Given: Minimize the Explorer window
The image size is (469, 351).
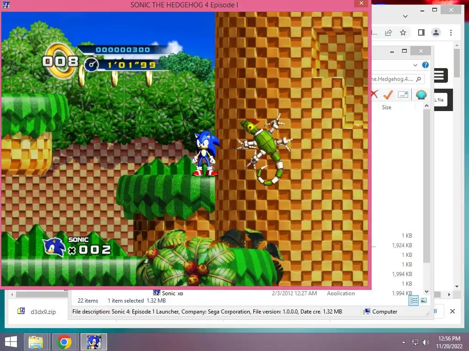Looking at the screenshot, I should pyautogui.click(x=392, y=51).
